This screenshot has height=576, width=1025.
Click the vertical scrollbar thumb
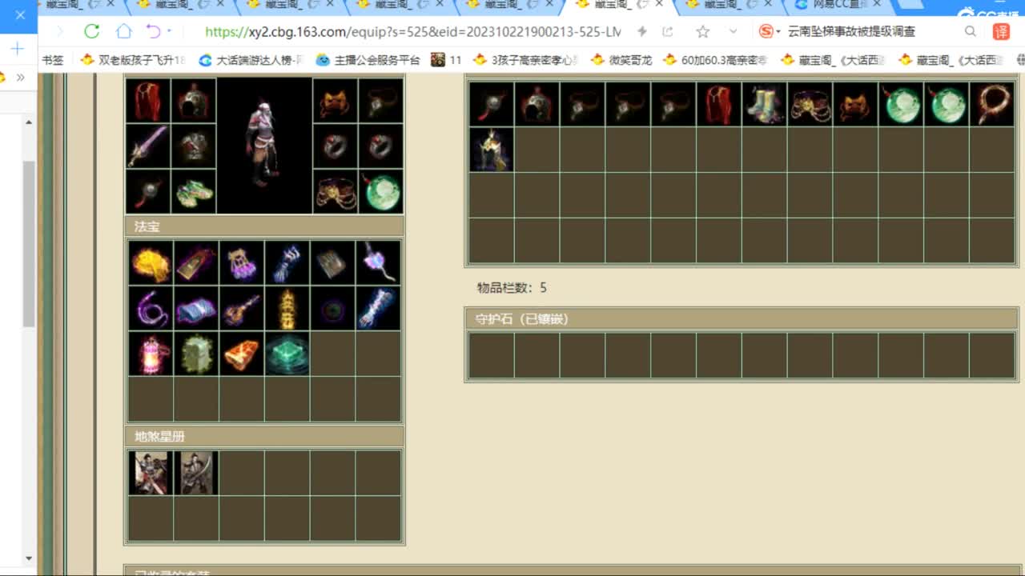(x=29, y=244)
